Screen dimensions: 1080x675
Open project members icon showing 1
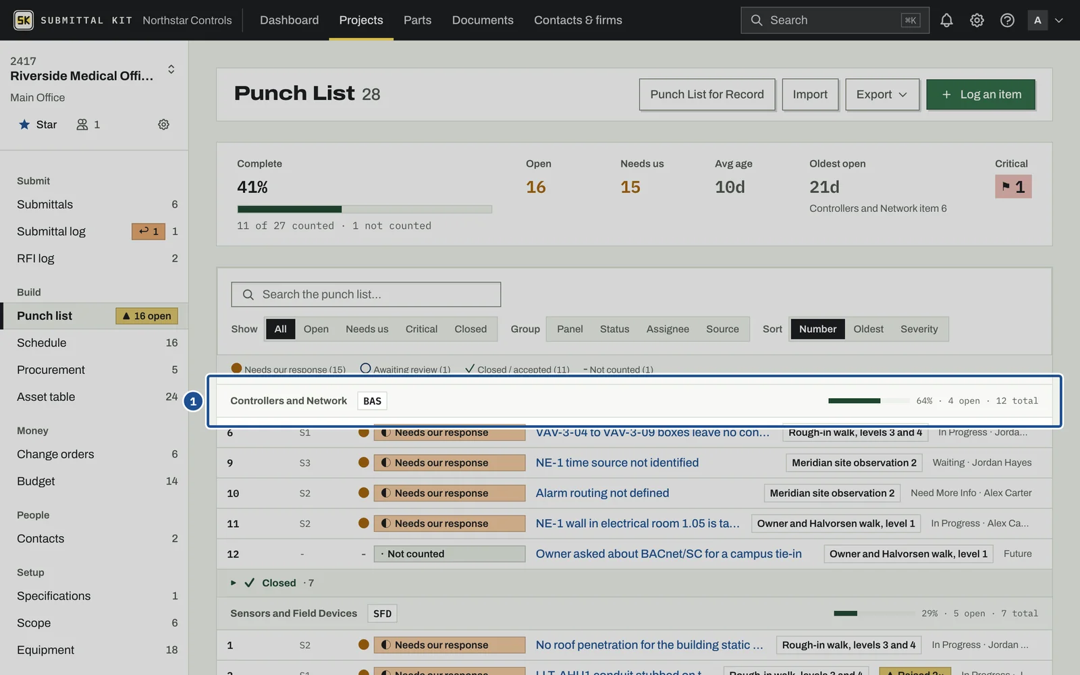pos(88,124)
